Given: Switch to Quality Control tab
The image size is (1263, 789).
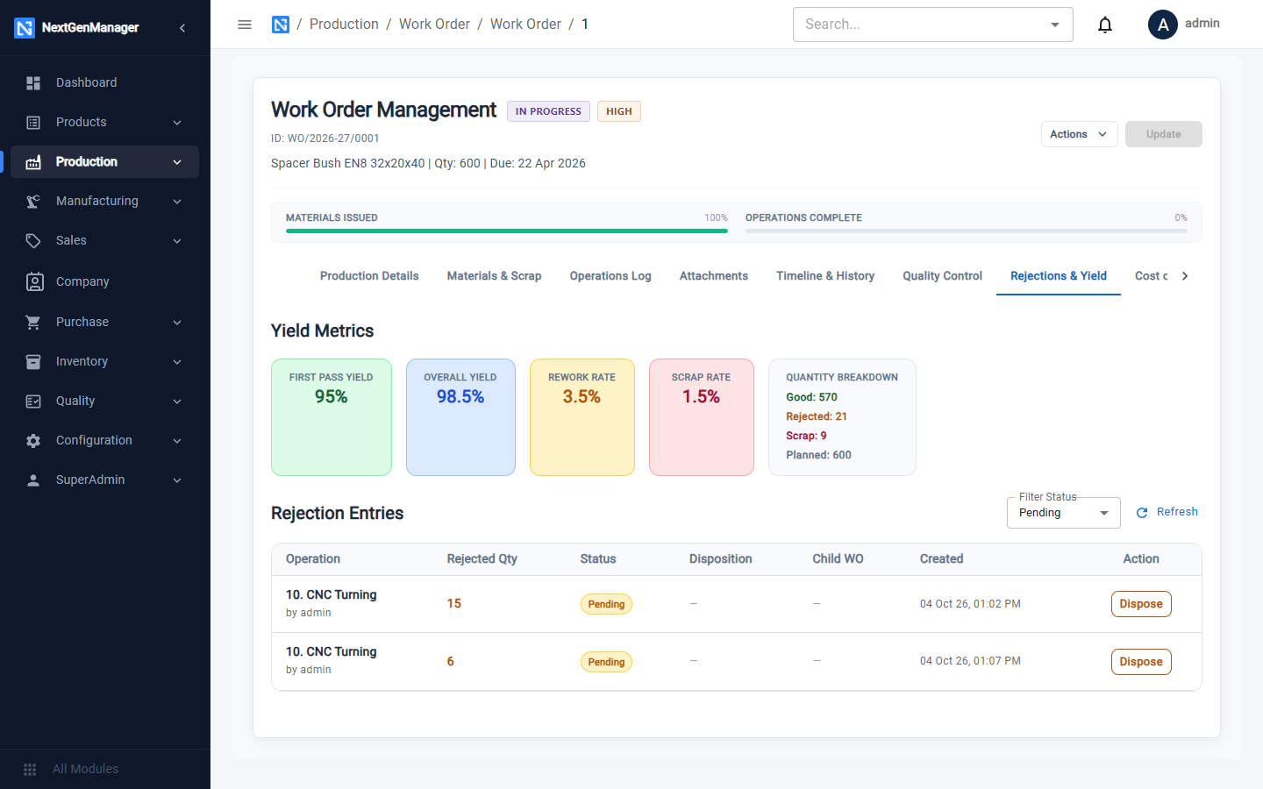Looking at the screenshot, I should (942, 276).
